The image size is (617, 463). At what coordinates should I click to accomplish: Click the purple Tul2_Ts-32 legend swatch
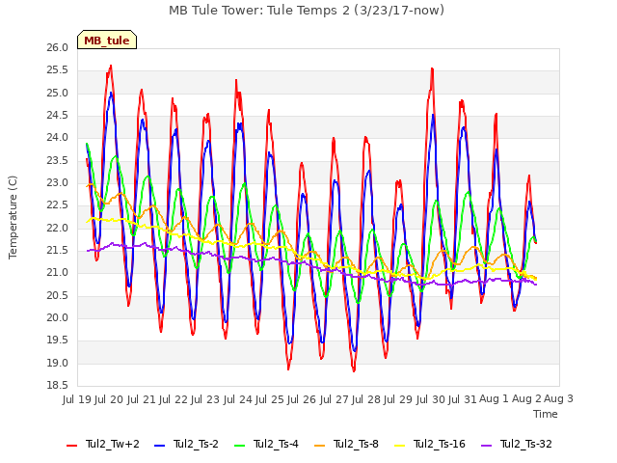(486, 446)
